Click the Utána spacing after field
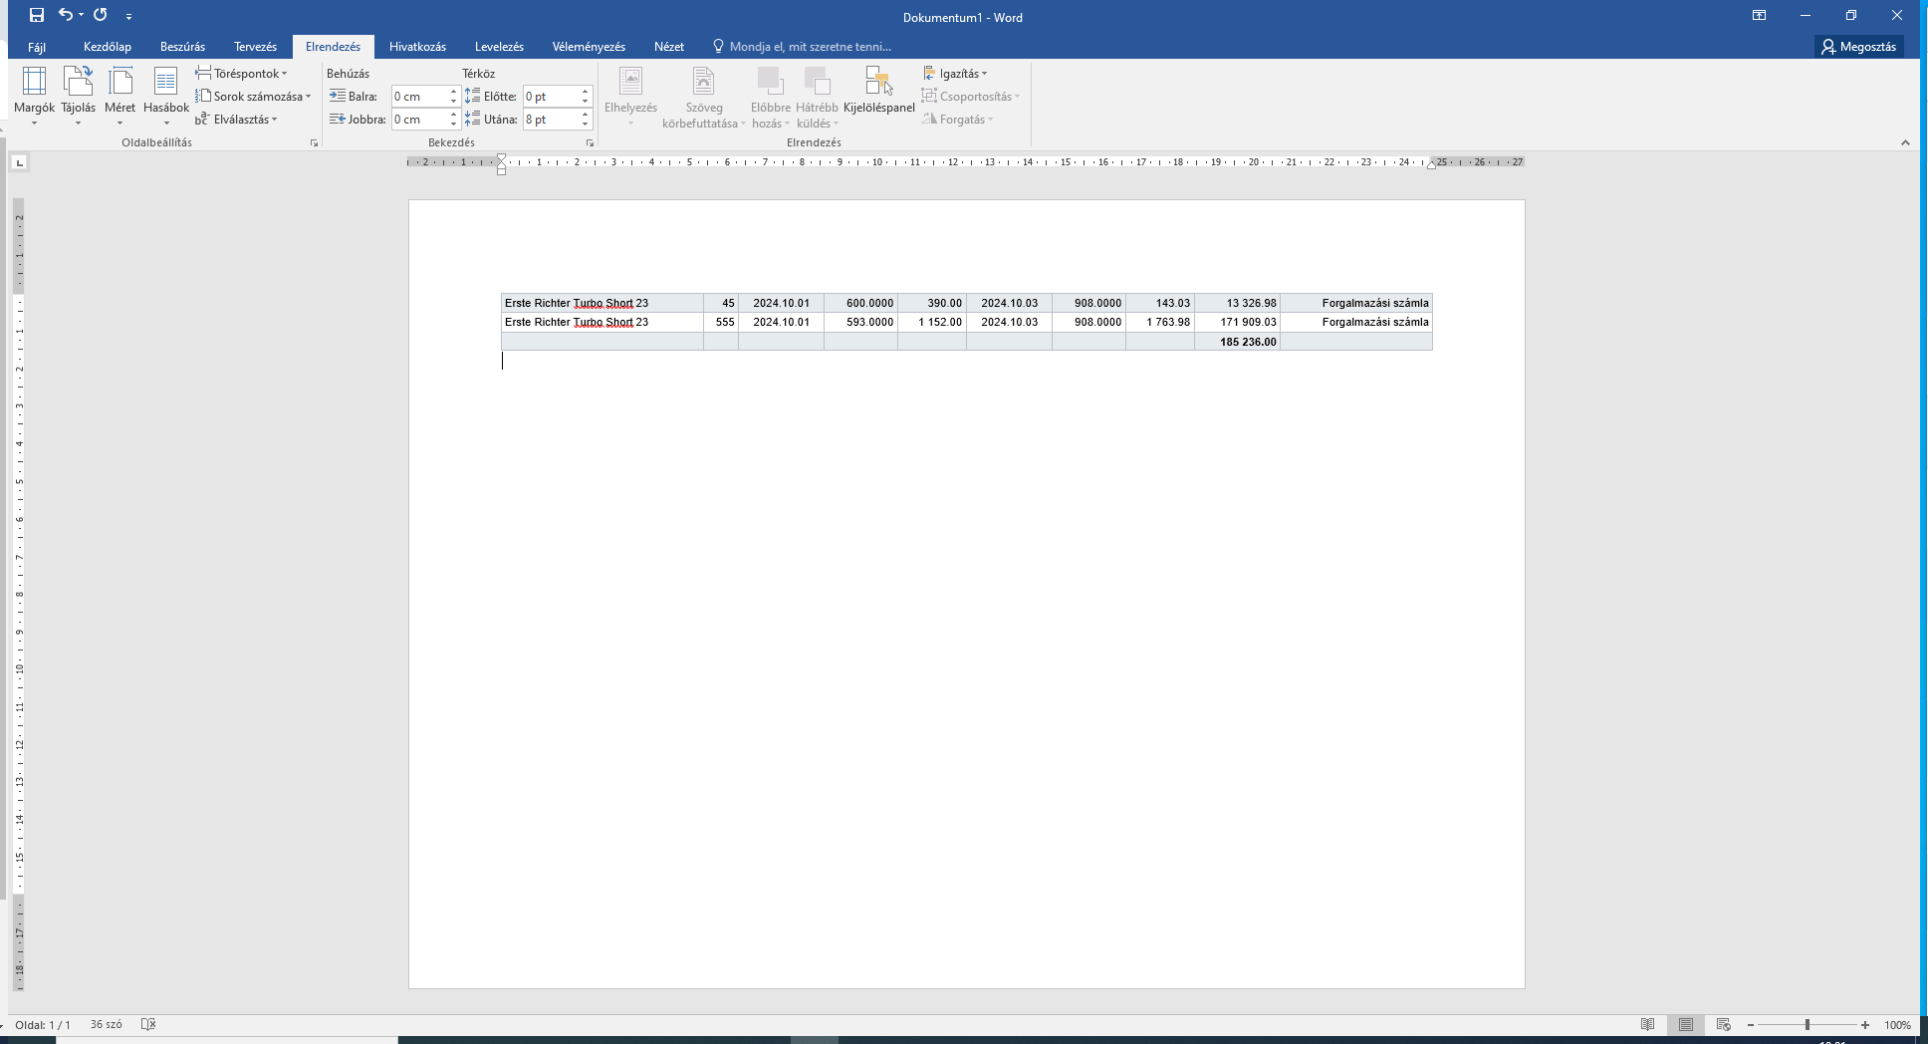Image resolution: width=1928 pixels, height=1044 pixels. tap(551, 120)
